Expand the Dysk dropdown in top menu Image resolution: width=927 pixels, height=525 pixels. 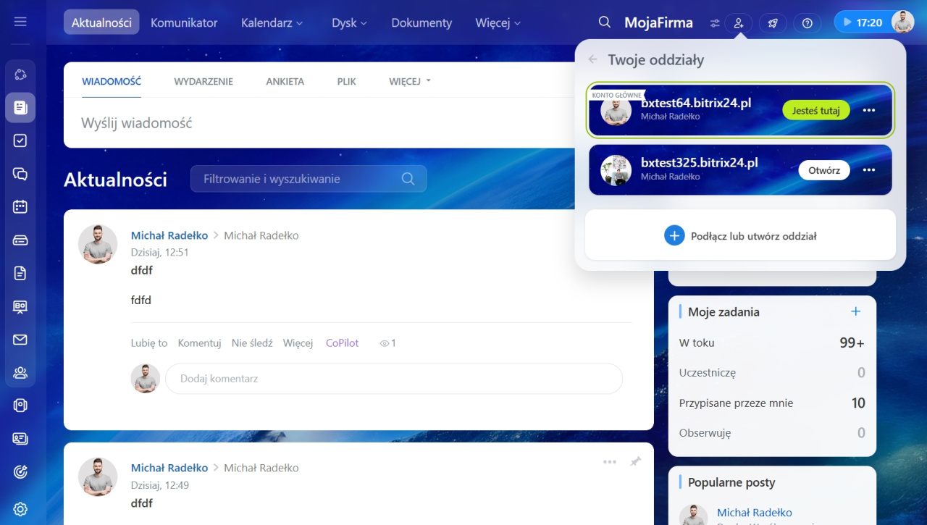click(349, 23)
